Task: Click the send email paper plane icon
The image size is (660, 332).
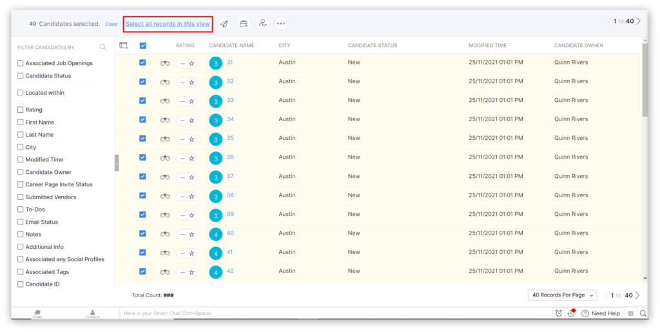Action: (224, 24)
